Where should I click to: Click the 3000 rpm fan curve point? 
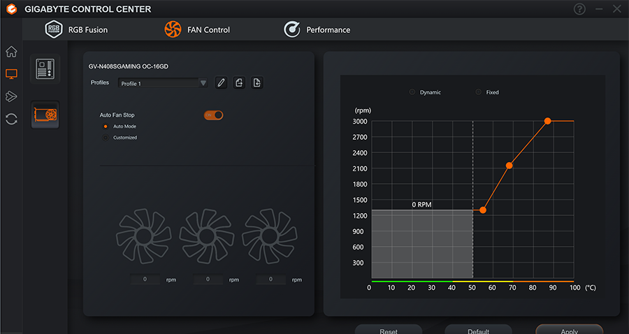pyautogui.click(x=548, y=121)
